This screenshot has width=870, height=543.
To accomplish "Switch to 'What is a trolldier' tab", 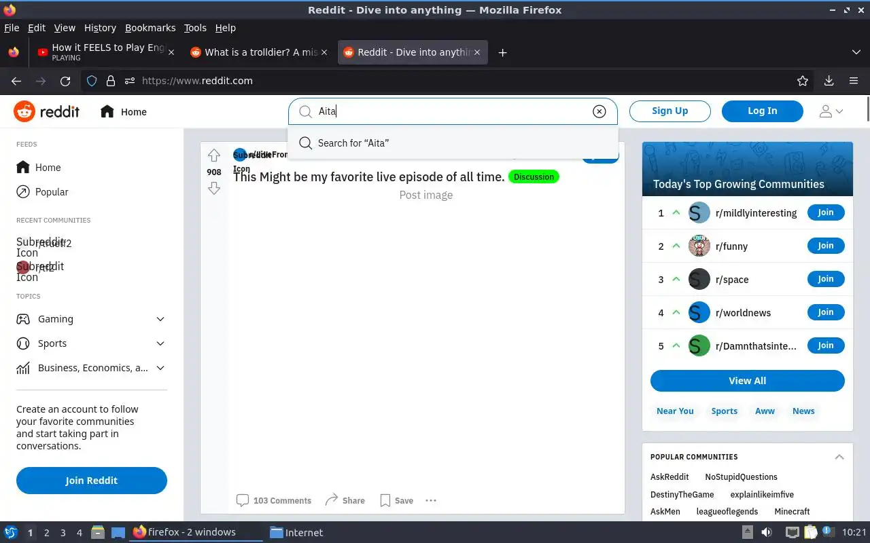I will pyautogui.click(x=258, y=52).
